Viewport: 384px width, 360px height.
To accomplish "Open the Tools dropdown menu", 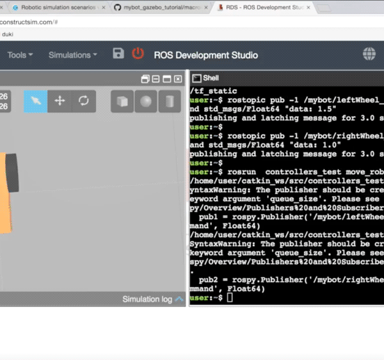I will click(20, 55).
